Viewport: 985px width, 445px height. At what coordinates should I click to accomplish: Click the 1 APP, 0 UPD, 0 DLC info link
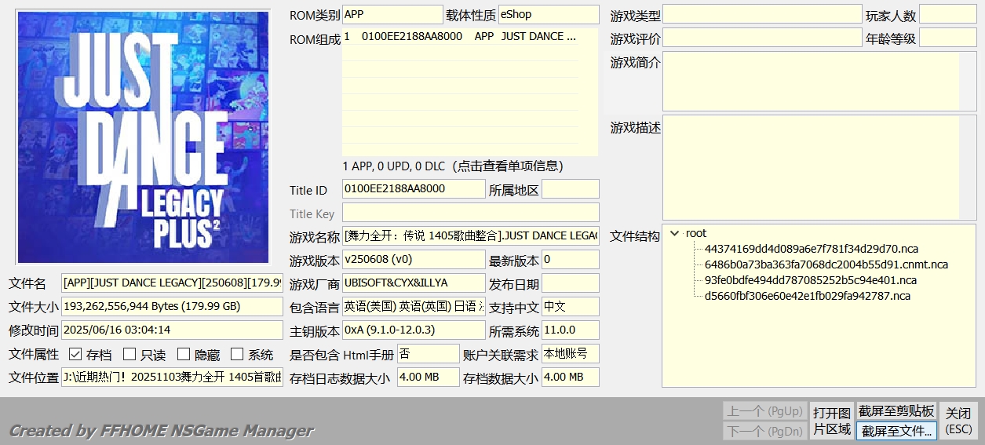(x=453, y=166)
